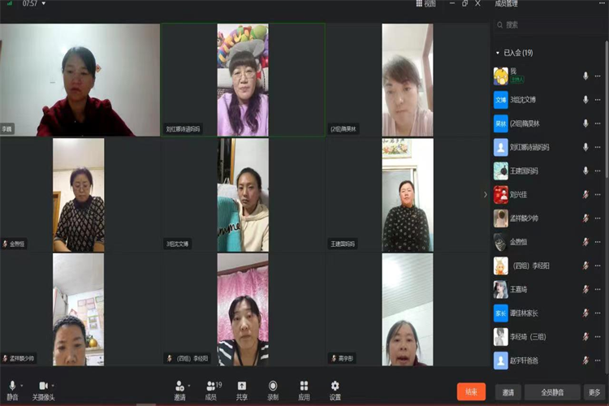
Task: Open more options for my own entry 我
Action: [x=598, y=76]
